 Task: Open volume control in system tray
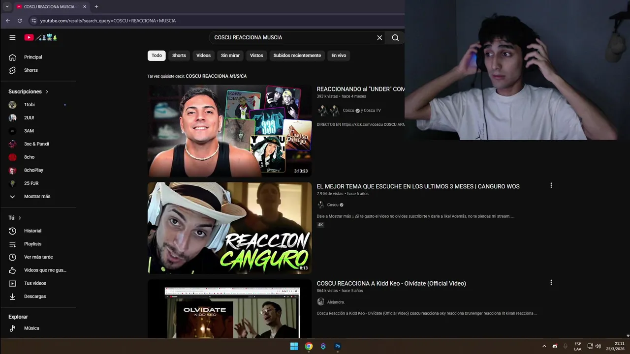[x=598, y=346]
